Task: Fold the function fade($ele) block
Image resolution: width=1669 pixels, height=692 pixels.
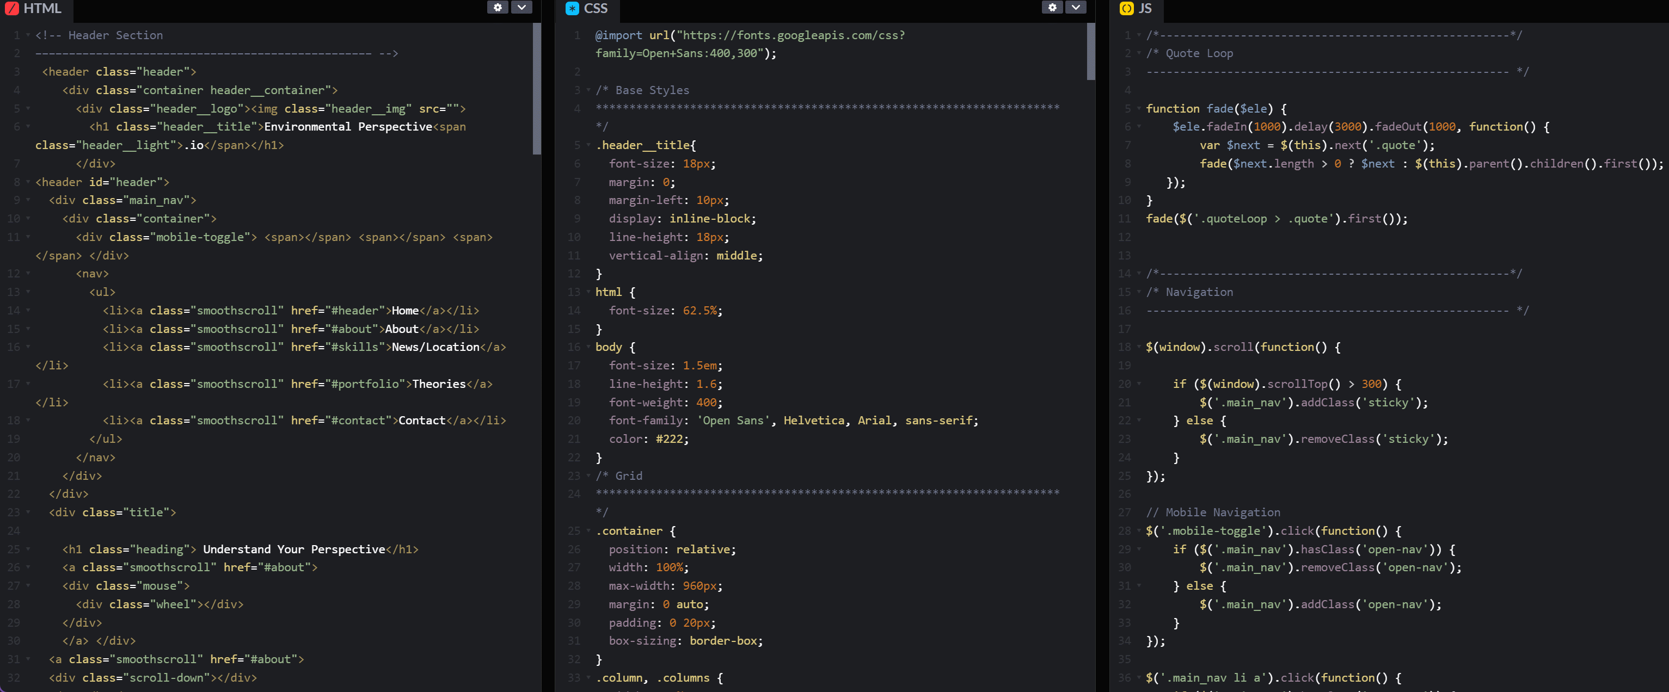Action: point(1138,109)
